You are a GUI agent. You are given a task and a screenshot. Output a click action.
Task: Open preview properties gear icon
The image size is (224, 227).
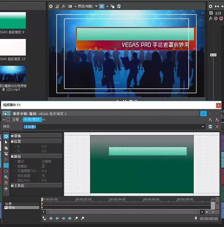point(51,7)
